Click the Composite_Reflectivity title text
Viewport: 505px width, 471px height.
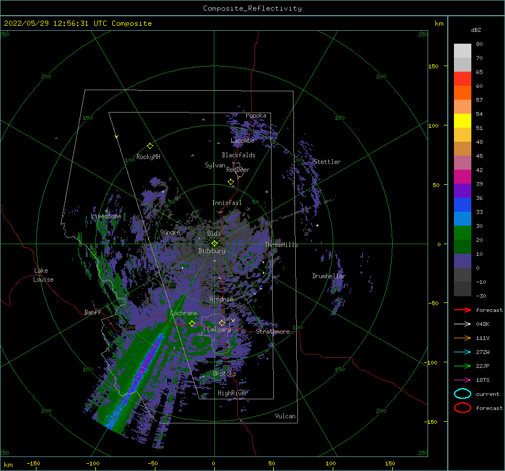pos(252,8)
